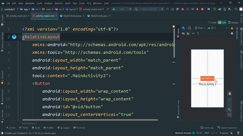
Task: Toggle the Component Tree panel
Action: click(x=178, y=109)
